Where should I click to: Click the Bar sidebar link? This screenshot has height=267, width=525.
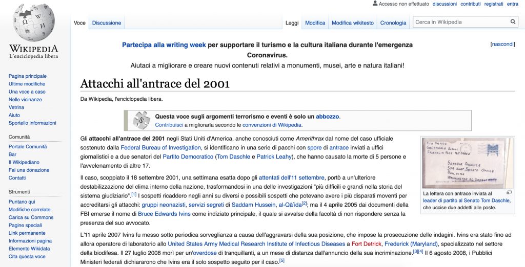pyautogui.click(x=12, y=154)
